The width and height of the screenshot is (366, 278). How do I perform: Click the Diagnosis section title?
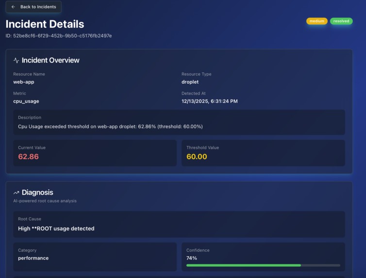pyautogui.click(x=37, y=193)
